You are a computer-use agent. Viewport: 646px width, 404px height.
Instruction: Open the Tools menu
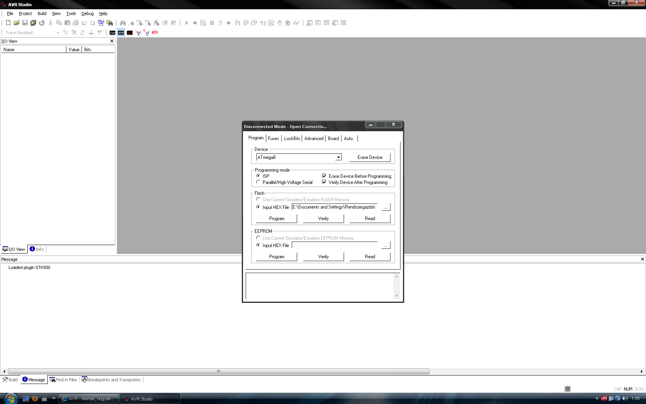(71, 13)
